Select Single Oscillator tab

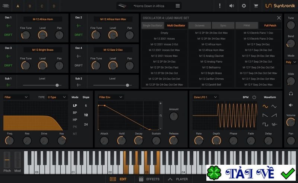click(x=153, y=25)
